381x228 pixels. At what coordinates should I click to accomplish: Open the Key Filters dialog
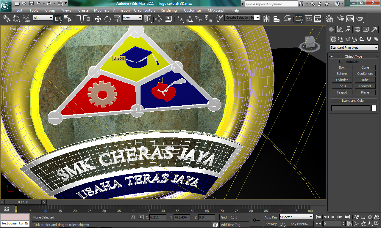point(300,224)
